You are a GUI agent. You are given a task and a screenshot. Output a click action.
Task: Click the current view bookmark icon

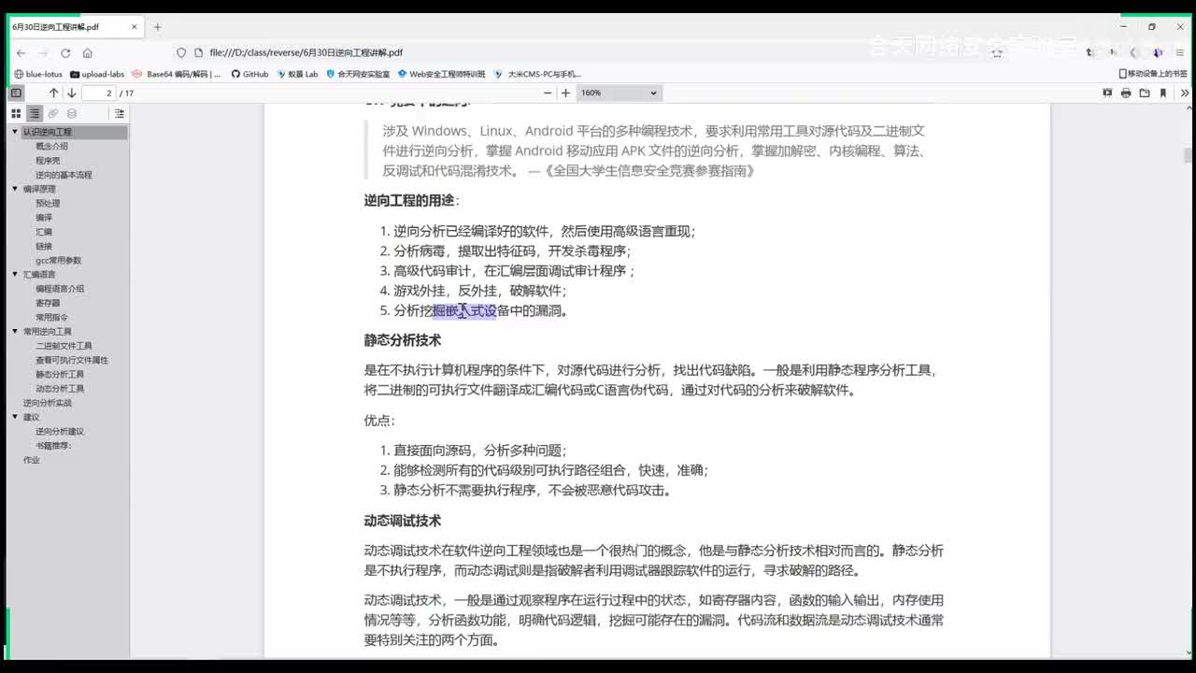[x=1163, y=93]
